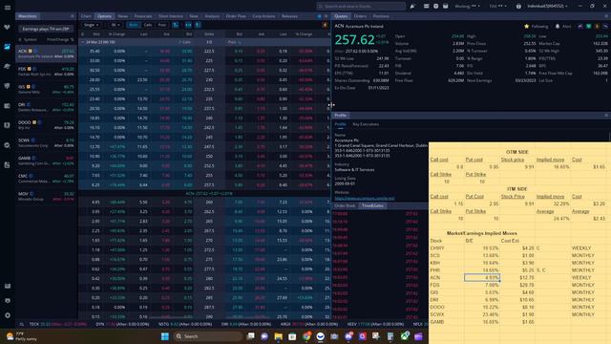Switch to the Orders tab
611x344 pixels.
click(360, 16)
